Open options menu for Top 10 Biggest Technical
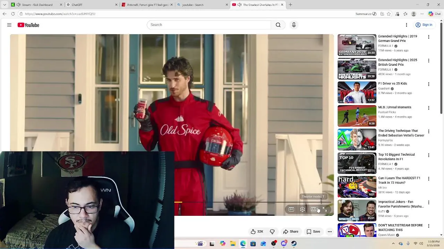Image resolution: width=444 pixels, height=249 pixels. pyautogui.click(x=429, y=155)
